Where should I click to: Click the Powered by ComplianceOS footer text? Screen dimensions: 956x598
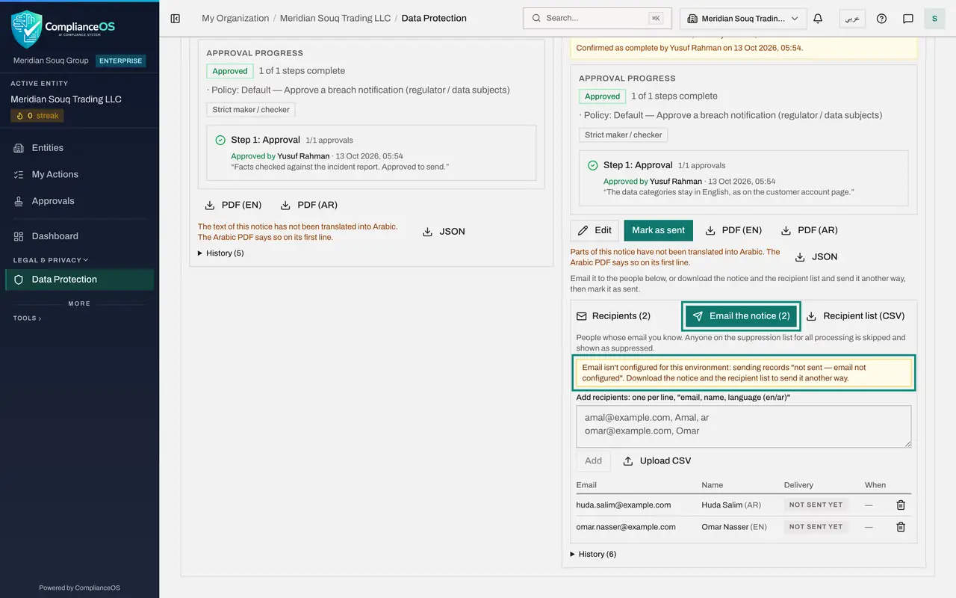(79, 588)
